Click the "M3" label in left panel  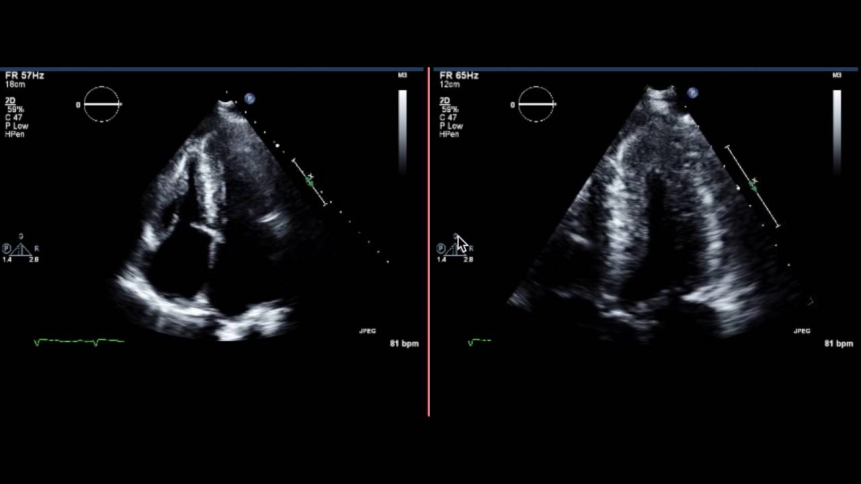coord(402,75)
